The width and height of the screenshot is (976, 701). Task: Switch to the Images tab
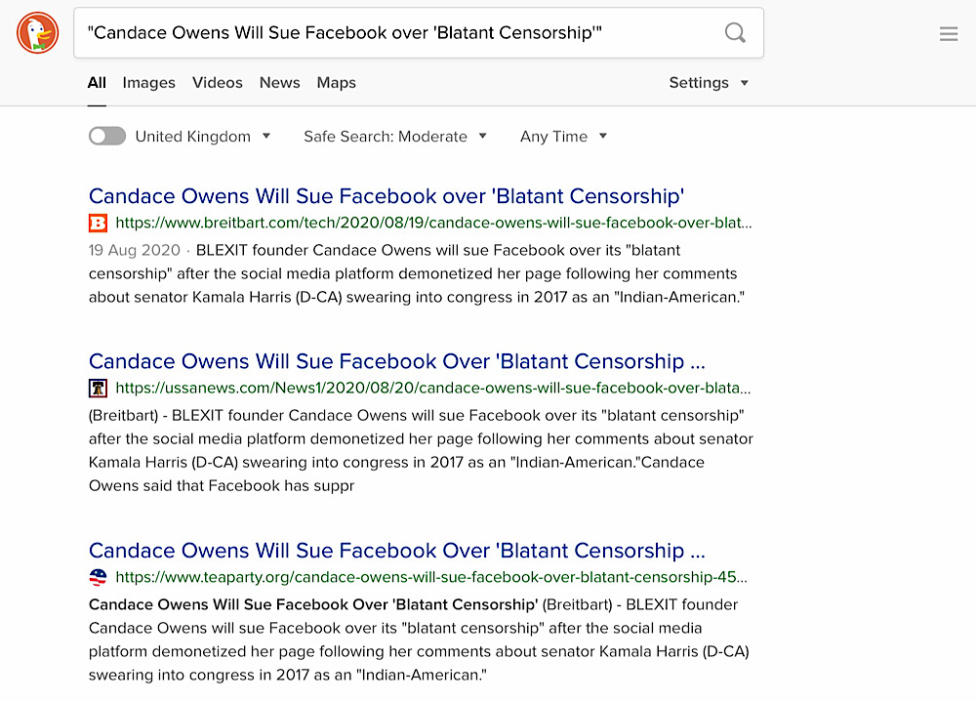coord(148,83)
